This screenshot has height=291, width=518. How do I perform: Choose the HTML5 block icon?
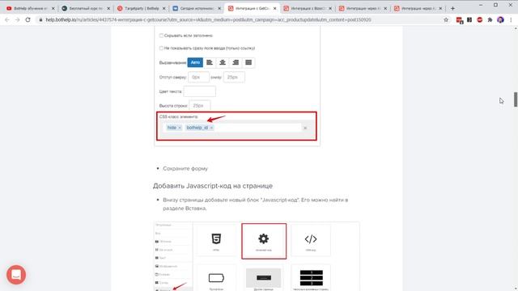point(216,240)
